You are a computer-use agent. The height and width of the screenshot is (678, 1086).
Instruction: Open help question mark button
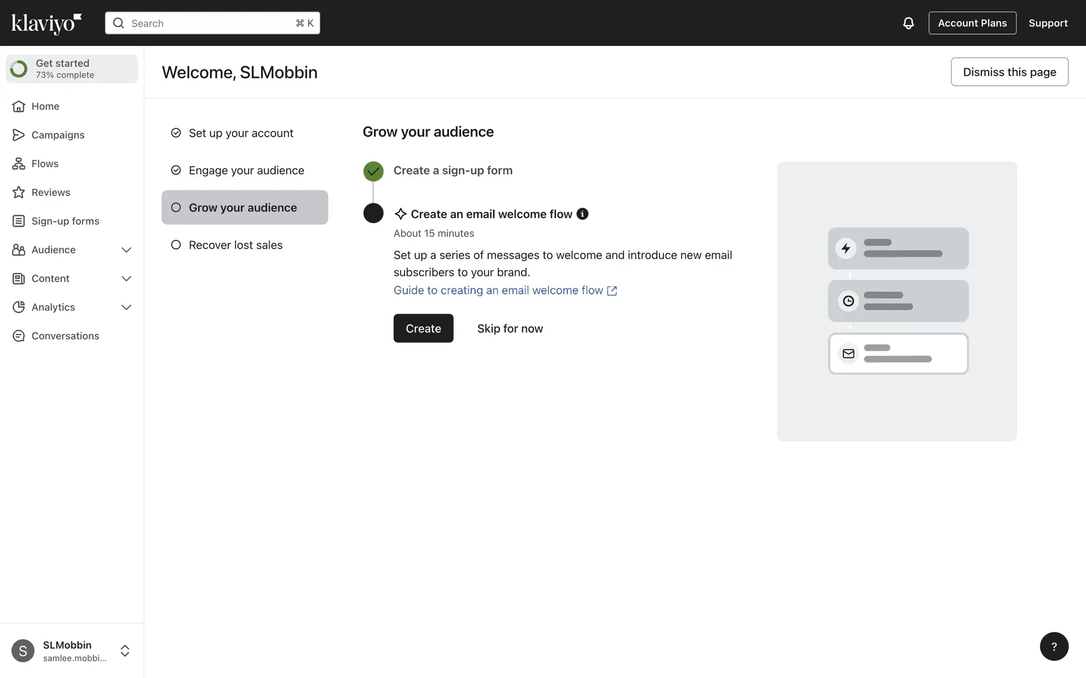pyautogui.click(x=1054, y=646)
